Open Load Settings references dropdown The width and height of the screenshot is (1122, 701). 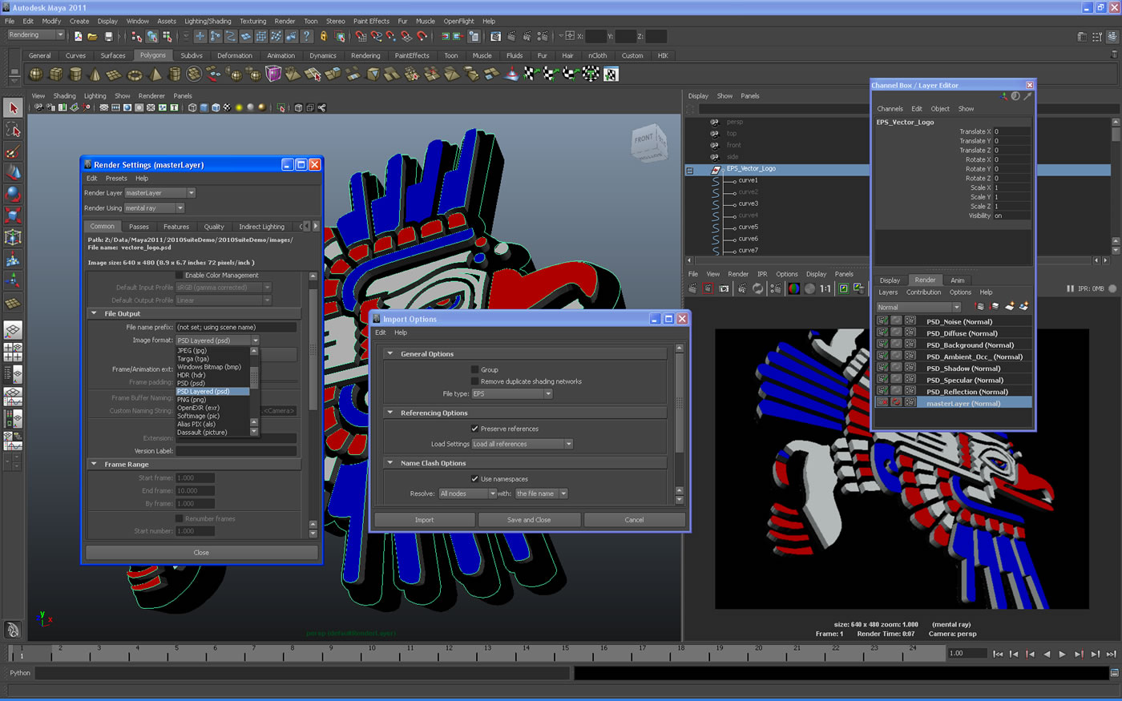(x=522, y=444)
